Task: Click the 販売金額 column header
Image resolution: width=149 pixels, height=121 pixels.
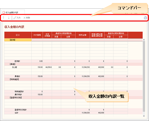Action: 83,35
